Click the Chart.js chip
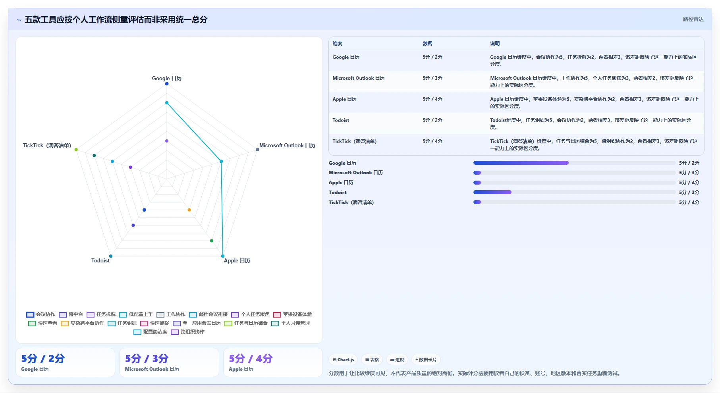 click(x=343, y=360)
